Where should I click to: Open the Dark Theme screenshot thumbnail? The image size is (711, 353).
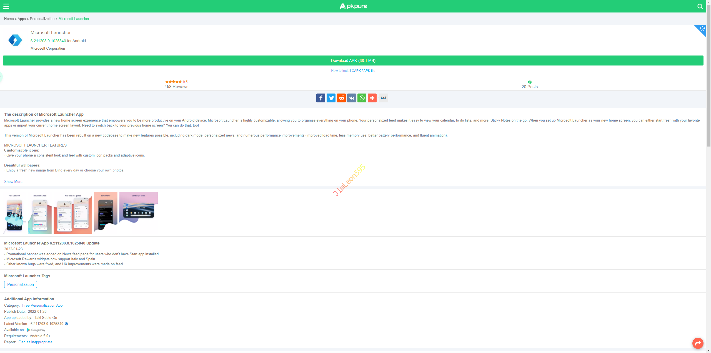[106, 213]
